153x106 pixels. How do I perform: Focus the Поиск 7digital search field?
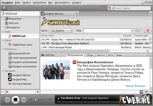tap(133, 8)
